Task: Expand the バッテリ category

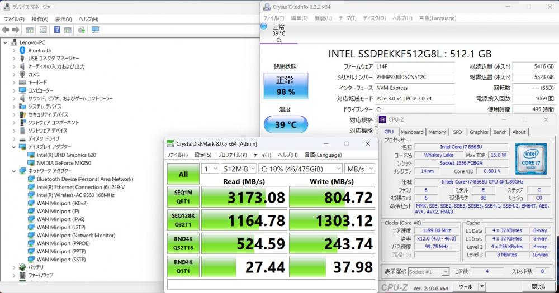Action: tap(14, 267)
